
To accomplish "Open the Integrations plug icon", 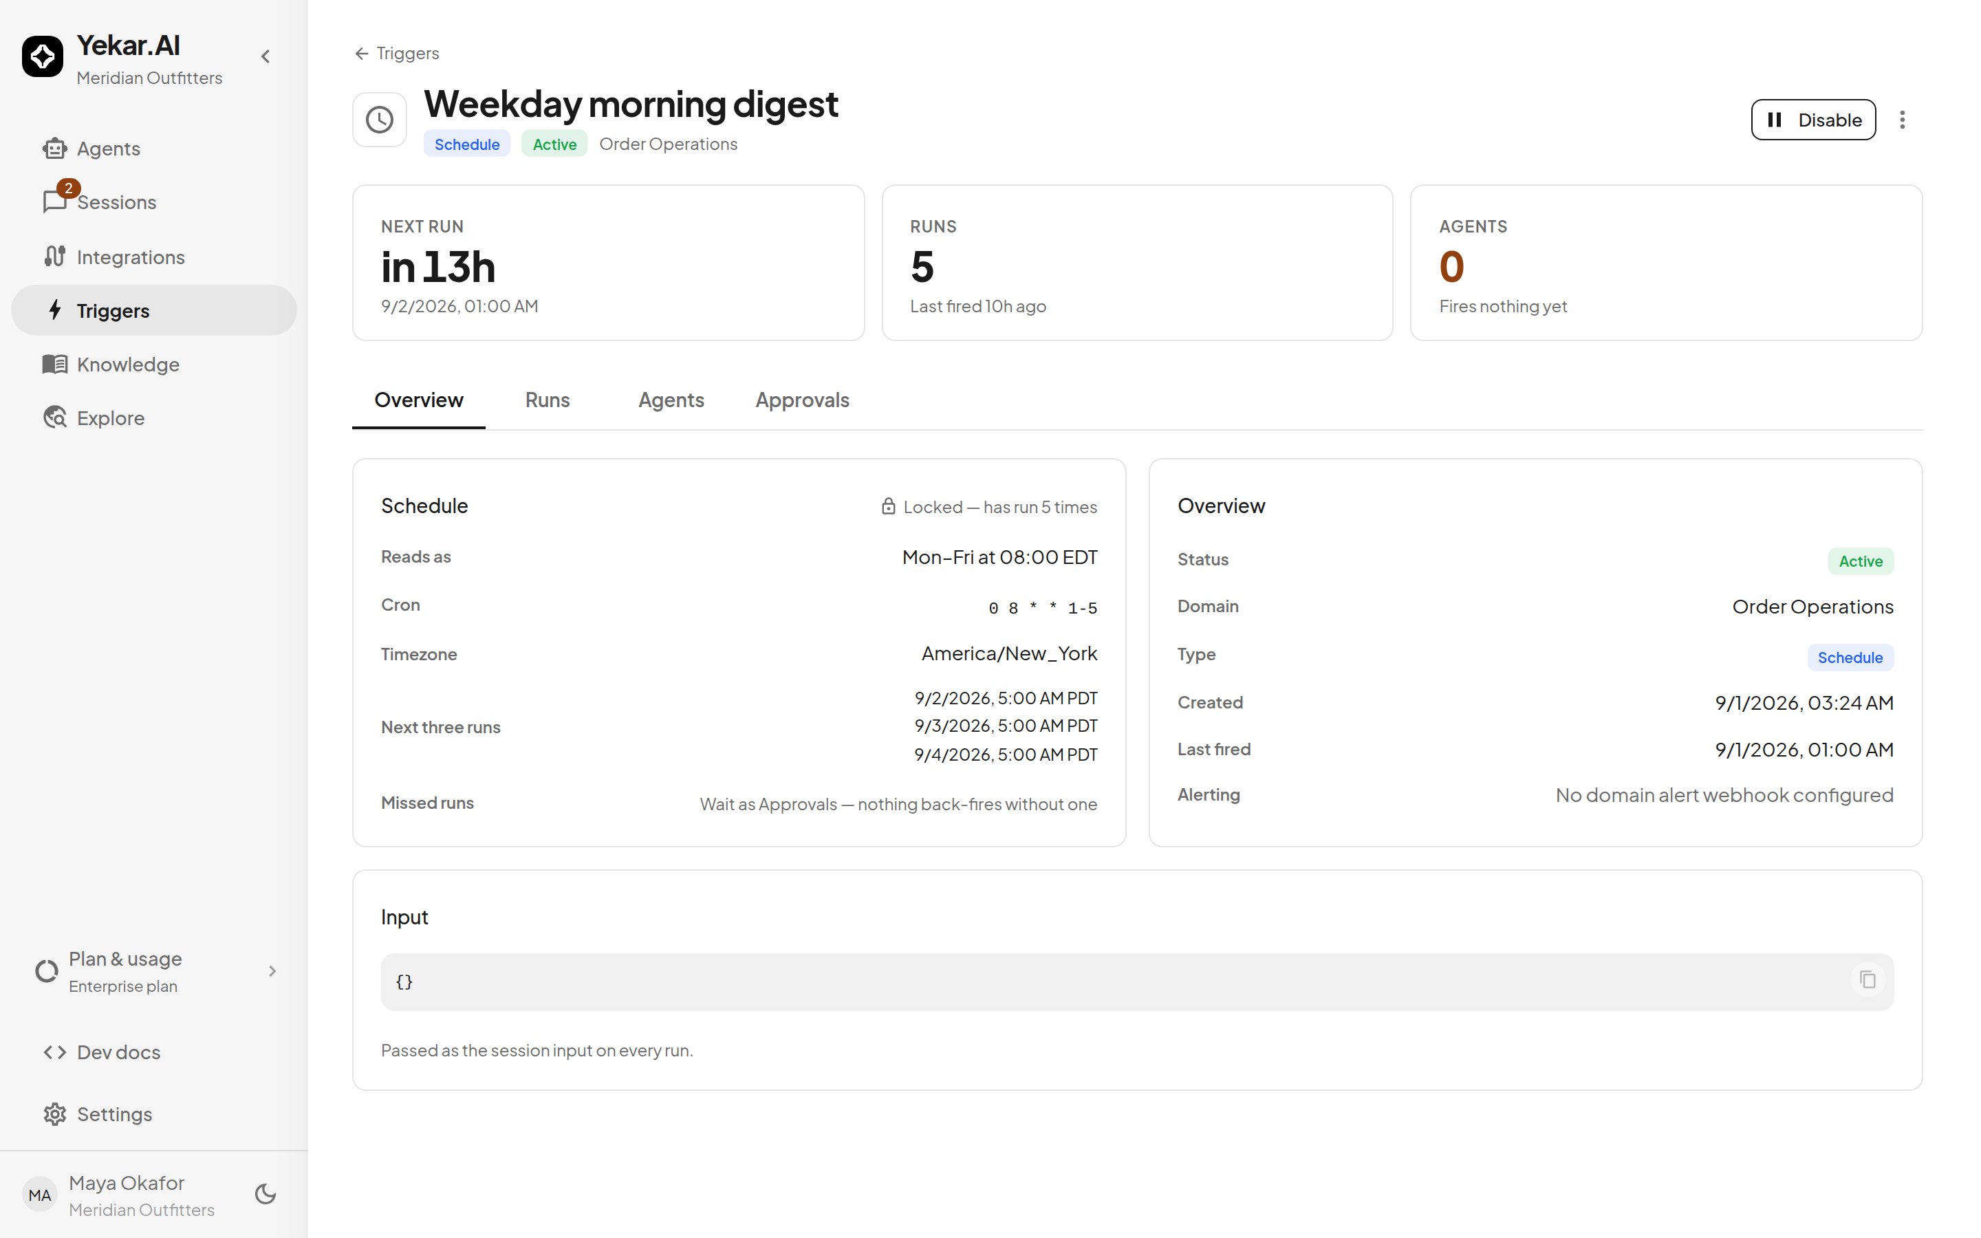I will click(55, 257).
